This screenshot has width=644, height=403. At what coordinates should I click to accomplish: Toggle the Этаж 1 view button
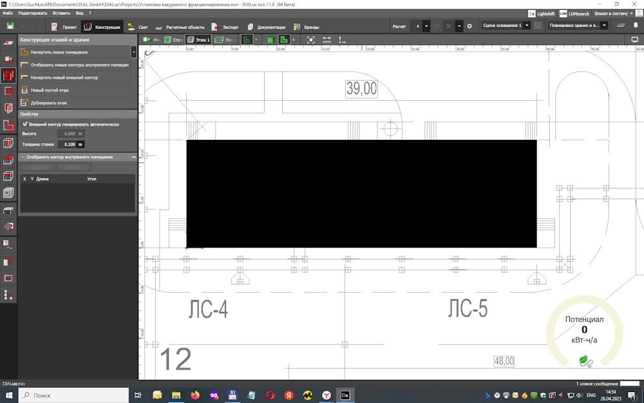(199, 39)
